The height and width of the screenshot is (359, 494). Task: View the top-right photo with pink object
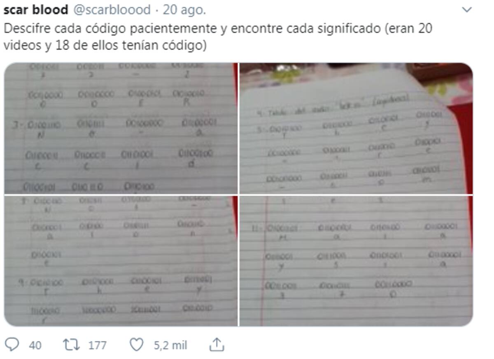[x=356, y=128]
